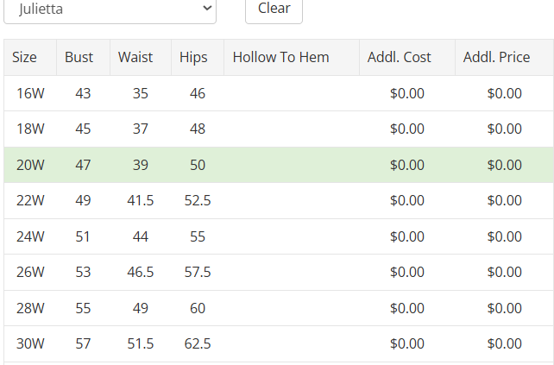Image resolution: width=554 pixels, height=365 pixels.
Task: Select the highlighted 20W size row
Action: pos(30,165)
